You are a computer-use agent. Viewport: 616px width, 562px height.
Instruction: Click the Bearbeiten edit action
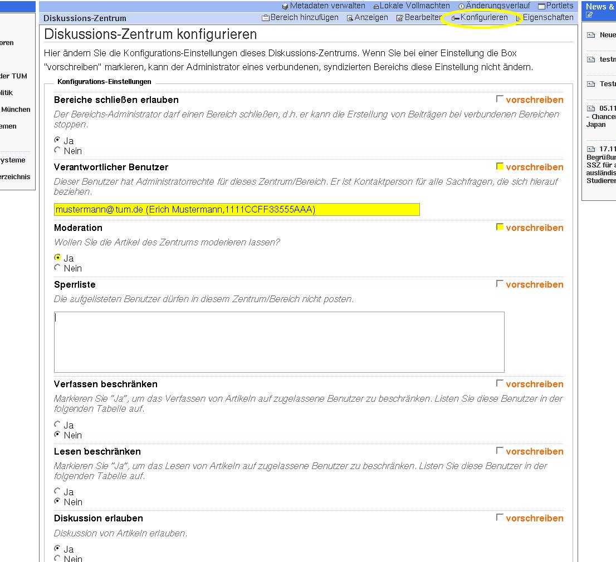click(x=419, y=17)
